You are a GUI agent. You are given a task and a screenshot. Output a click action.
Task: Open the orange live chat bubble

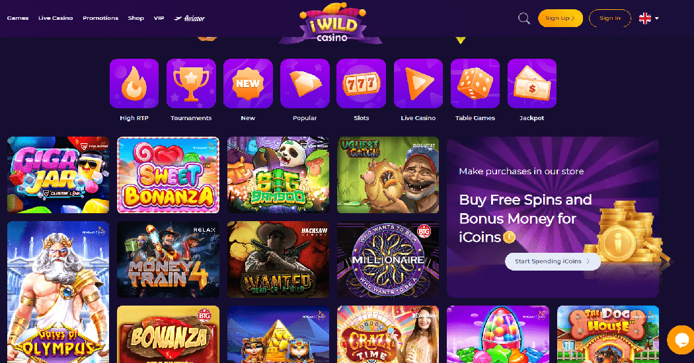(x=681, y=340)
